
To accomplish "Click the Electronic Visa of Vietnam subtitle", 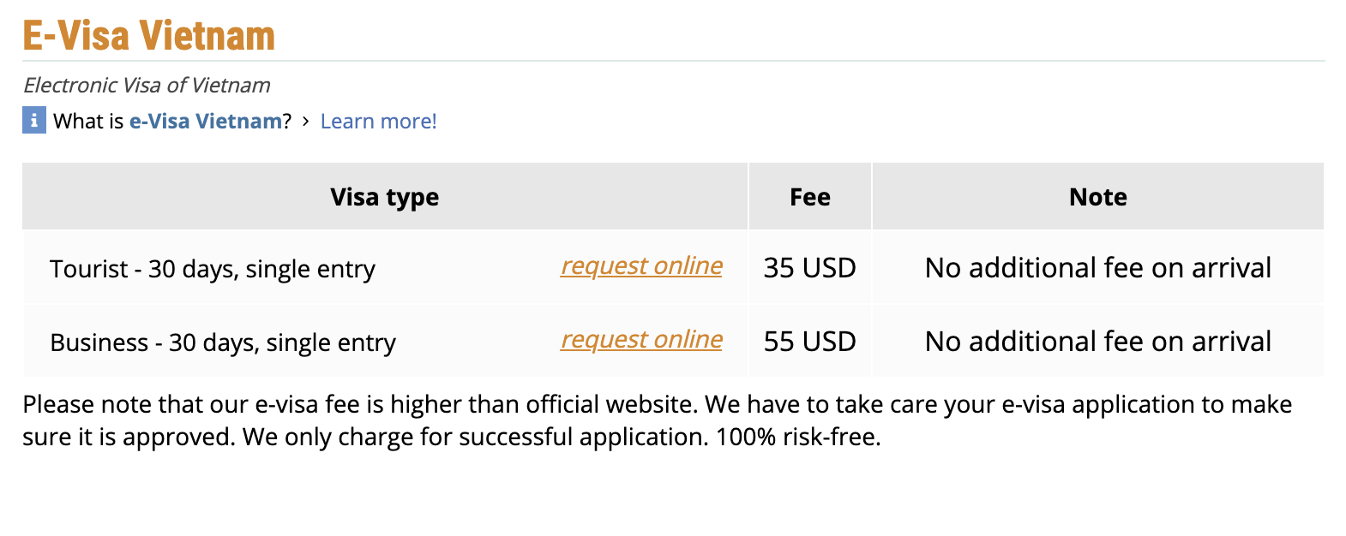I will pyautogui.click(x=147, y=86).
